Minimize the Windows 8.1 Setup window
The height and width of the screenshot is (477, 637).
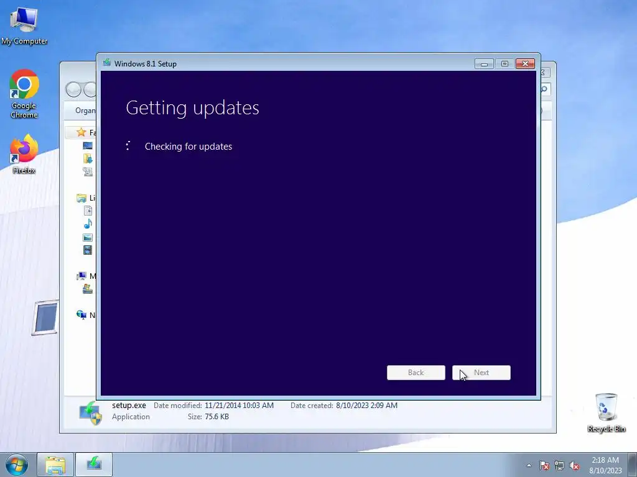click(484, 64)
